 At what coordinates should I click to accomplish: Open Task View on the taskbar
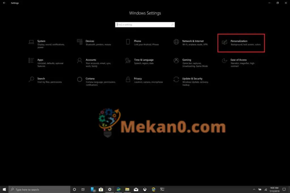[83, 190]
